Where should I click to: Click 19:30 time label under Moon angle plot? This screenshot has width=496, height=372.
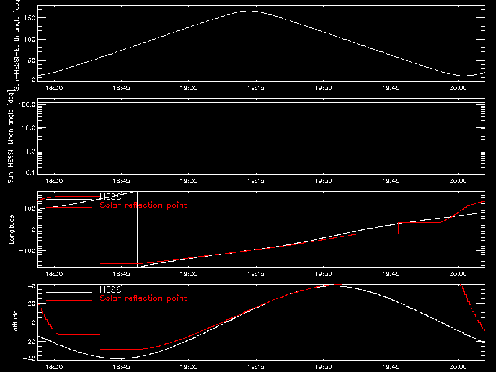tap(323, 180)
